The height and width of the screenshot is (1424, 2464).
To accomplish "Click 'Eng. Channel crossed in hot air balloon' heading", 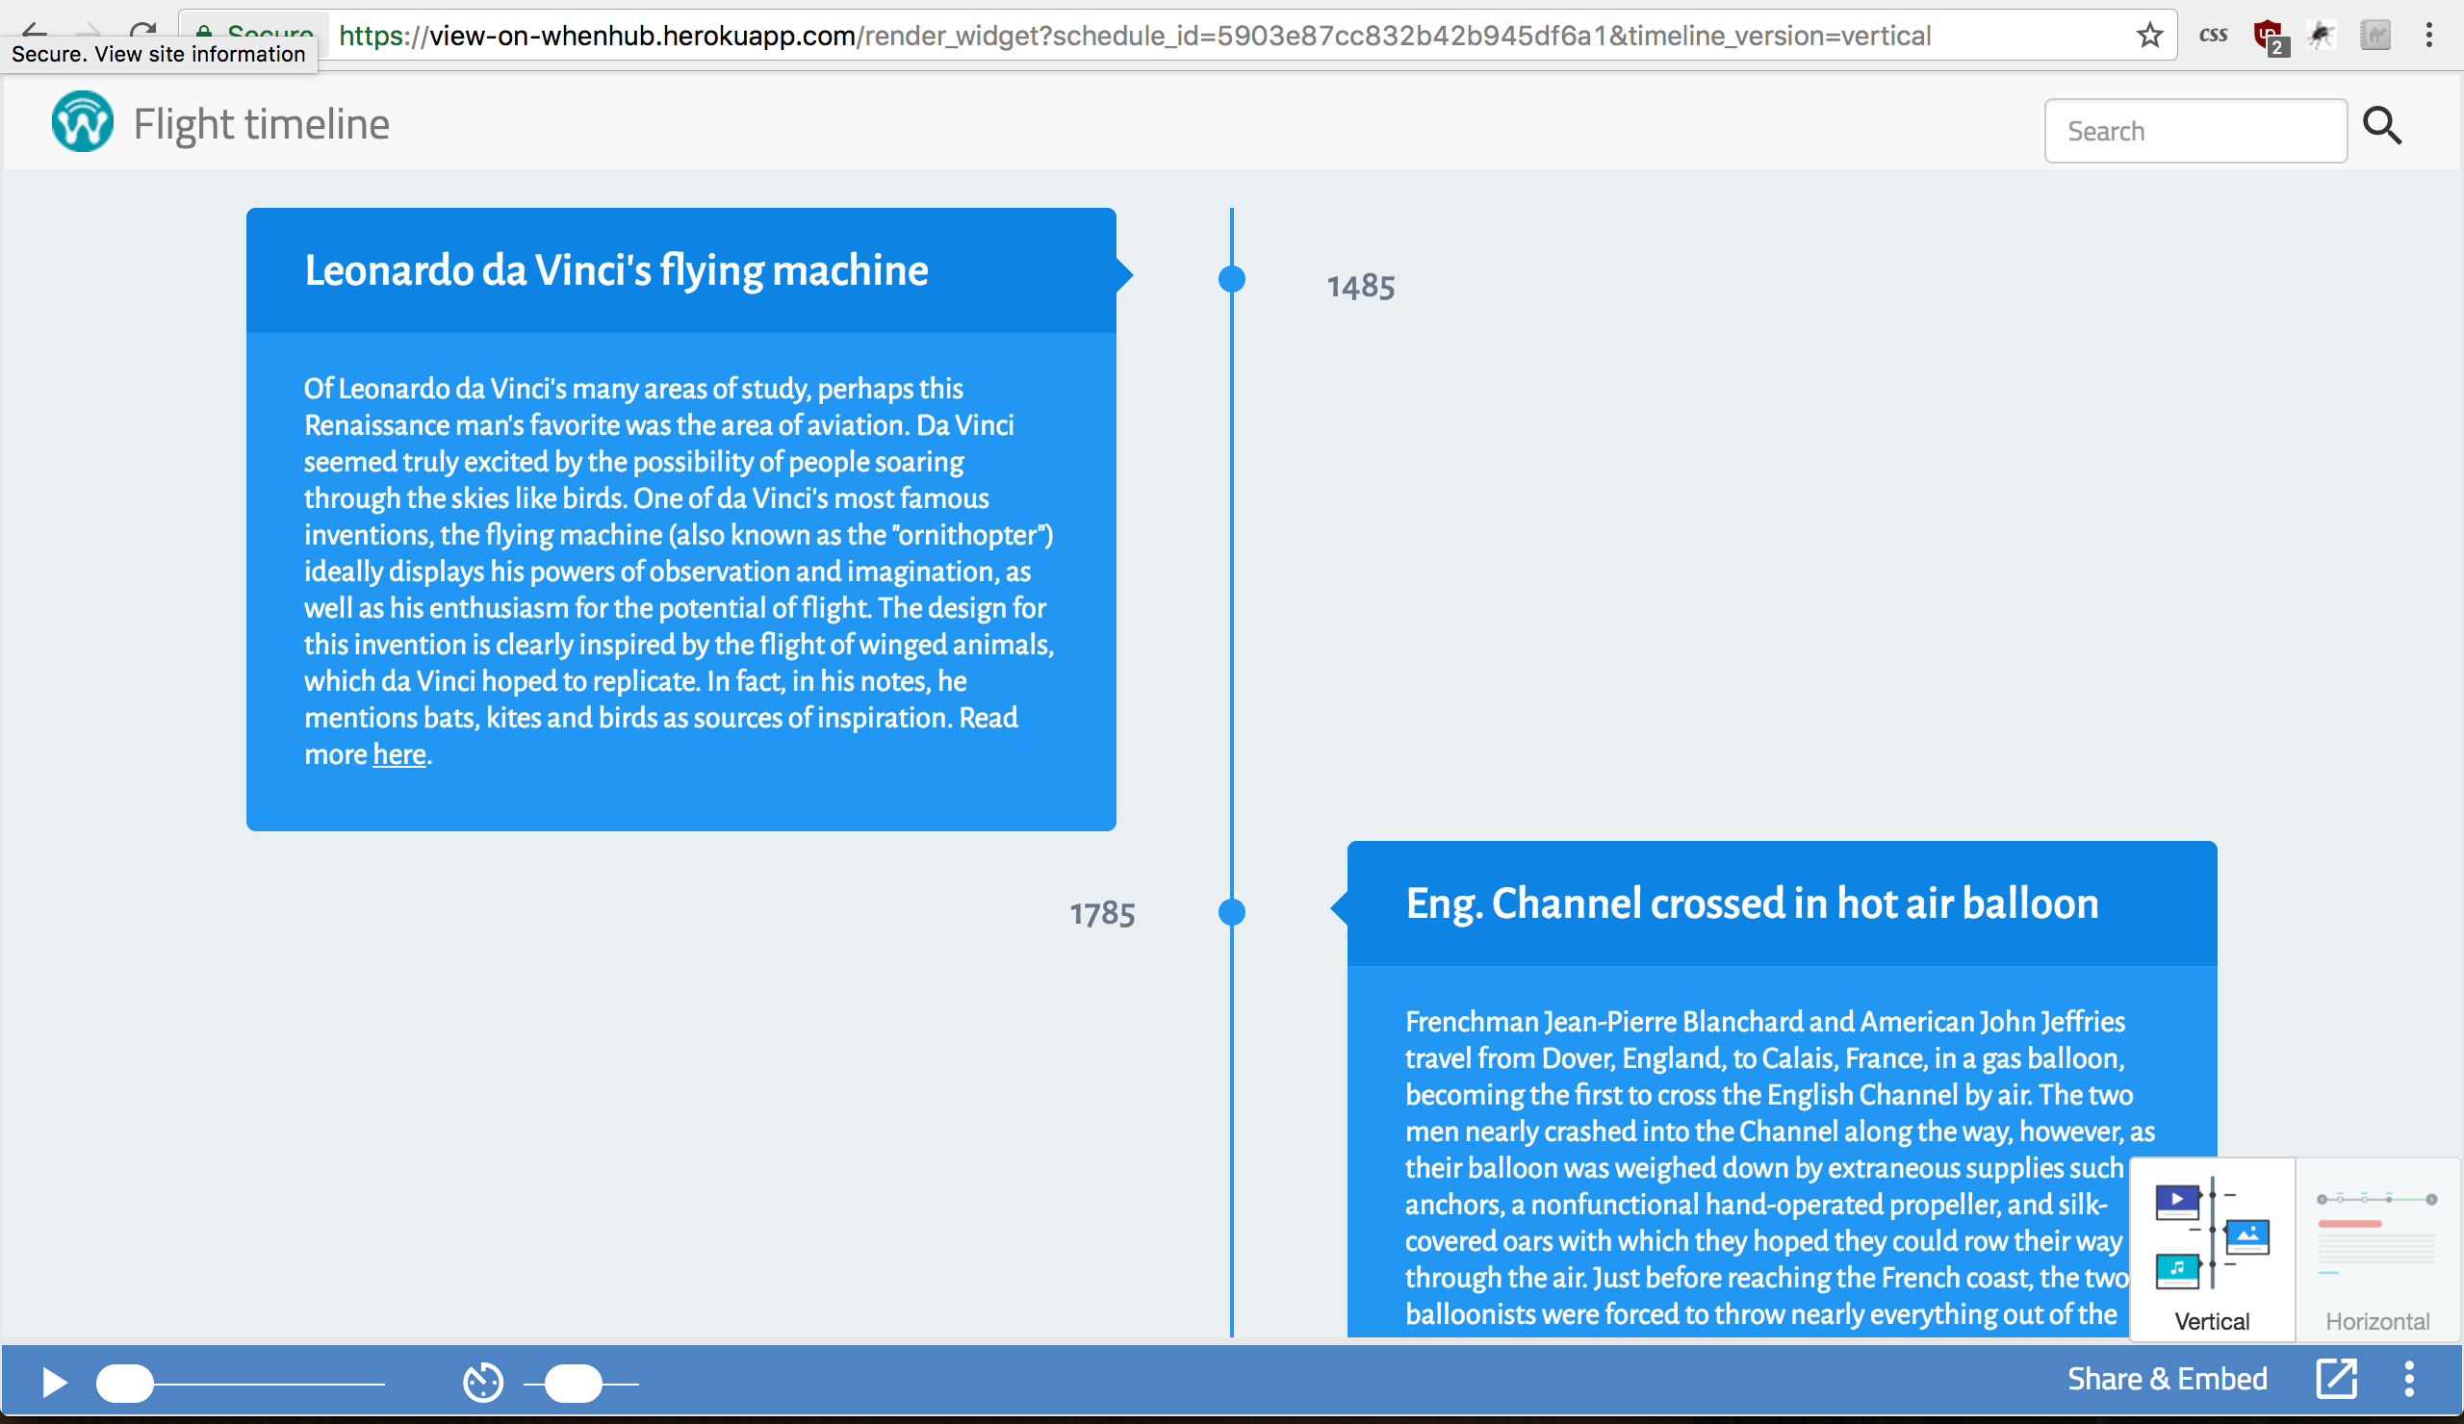I will pos(1751,903).
